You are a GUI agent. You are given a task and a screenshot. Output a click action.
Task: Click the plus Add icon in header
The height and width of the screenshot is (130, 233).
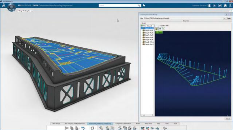pyautogui.click(x=214, y=6)
